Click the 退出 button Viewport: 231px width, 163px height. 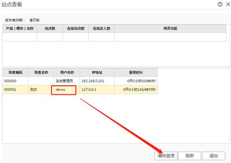(213, 156)
